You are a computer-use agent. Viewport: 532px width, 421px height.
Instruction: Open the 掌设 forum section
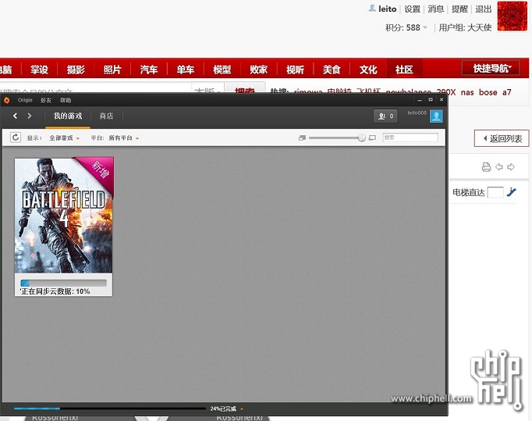(x=39, y=70)
